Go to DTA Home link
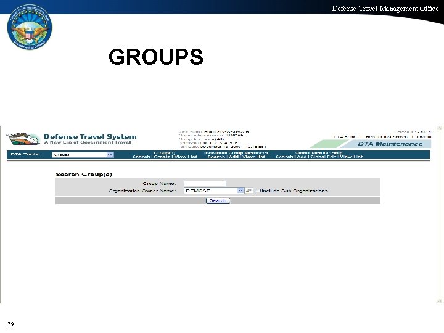Viewport: 444px width, 333px height. click(x=345, y=137)
